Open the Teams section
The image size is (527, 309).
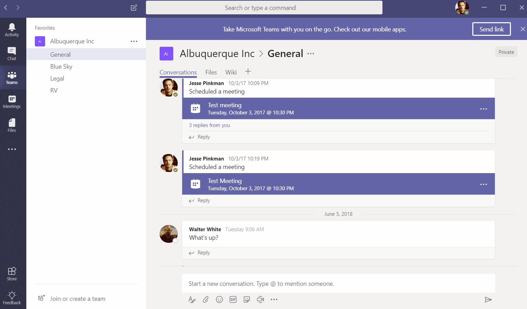point(12,78)
